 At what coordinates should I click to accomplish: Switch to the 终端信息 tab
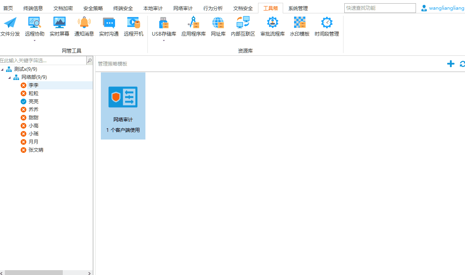pyautogui.click(x=33, y=8)
